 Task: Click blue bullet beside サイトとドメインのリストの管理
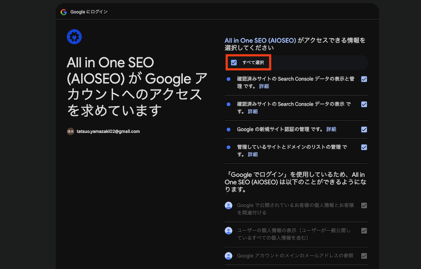pyautogui.click(x=228, y=147)
